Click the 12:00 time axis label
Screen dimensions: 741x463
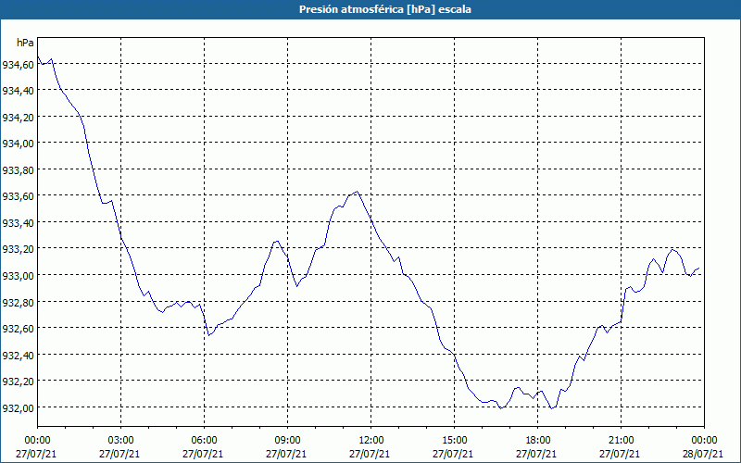pos(371,441)
